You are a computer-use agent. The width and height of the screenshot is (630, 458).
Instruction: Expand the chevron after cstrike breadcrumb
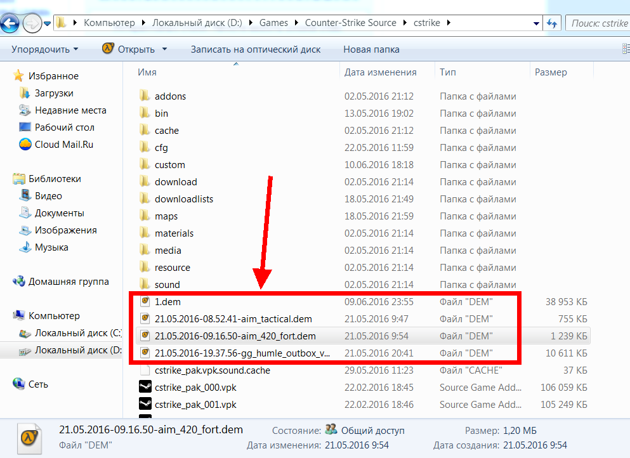(x=449, y=23)
